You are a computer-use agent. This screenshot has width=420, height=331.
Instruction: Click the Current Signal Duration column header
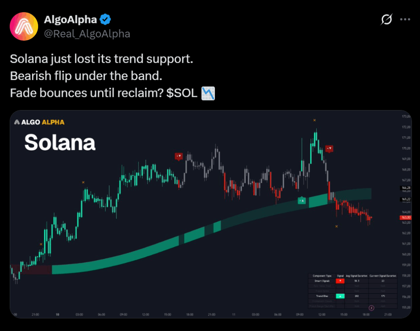pos(383,276)
